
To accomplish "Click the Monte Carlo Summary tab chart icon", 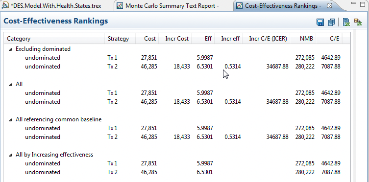I will 120,6.
